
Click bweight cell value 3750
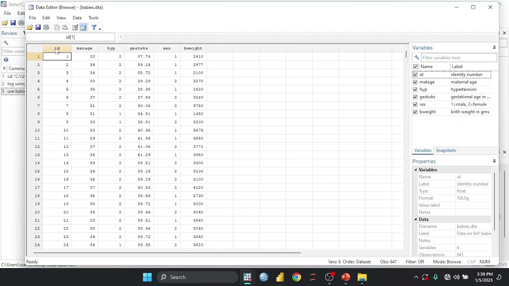tap(193, 106)
